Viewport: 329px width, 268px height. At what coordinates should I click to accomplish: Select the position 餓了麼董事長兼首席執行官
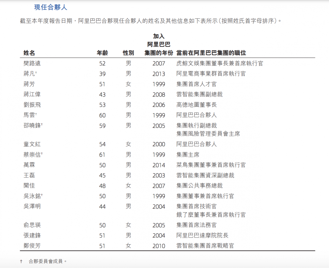click(211, 215)
